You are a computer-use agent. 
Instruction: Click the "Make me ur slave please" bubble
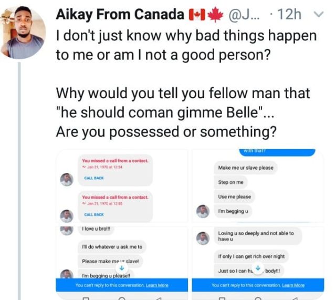(246, 168)
